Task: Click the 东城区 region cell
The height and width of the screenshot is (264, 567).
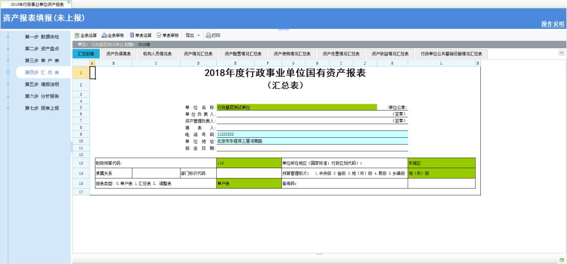Action: pyautogui.click(x=442, y=163)
